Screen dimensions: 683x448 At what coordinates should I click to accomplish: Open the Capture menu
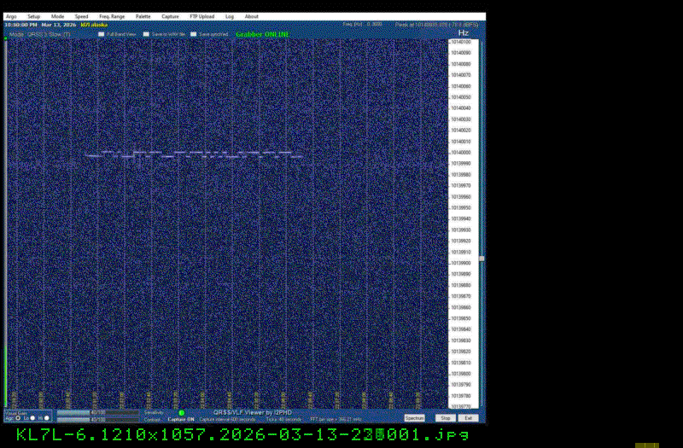pyautogui.click(x=170, y=16)
